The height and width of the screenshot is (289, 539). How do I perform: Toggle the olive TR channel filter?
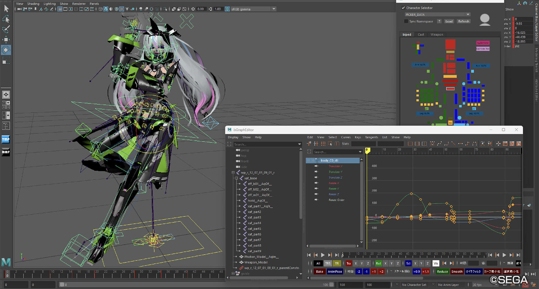coord(337,263)
